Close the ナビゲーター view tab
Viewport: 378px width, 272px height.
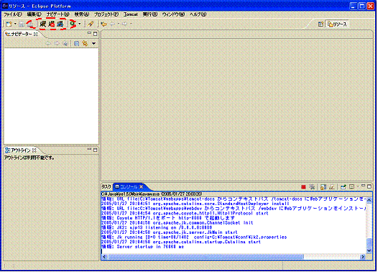tap(36, 35)
